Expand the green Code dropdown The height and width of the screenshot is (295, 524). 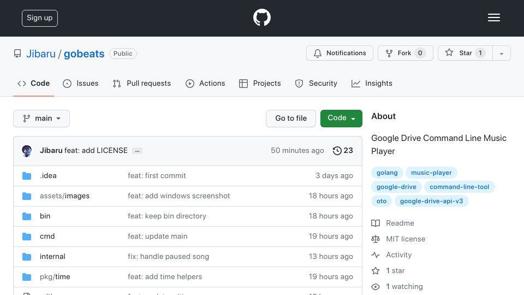[x=341, y=119]
